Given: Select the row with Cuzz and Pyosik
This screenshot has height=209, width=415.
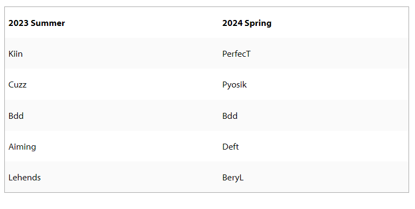Looking at the screenshot, I should coord(207,84).
